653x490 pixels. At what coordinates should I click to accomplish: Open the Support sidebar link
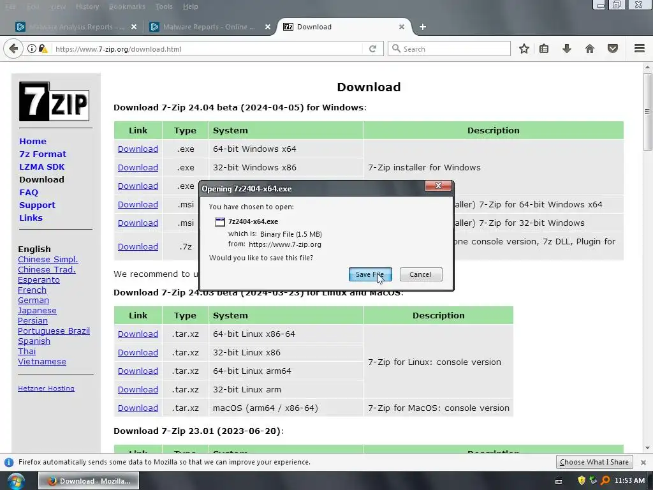click(37, 205)
